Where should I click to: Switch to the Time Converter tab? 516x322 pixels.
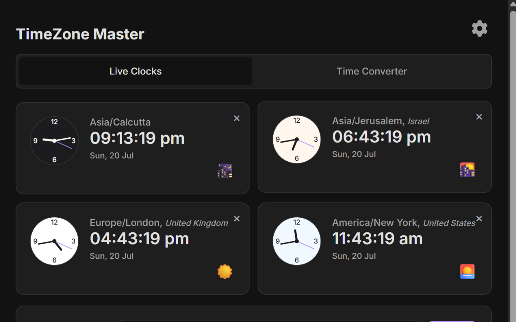[x=371, y=71]
